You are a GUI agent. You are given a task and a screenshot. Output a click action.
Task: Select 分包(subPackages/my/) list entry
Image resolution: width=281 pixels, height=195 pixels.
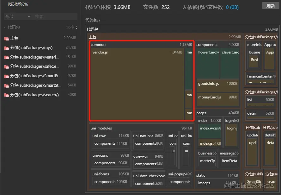click(x=40, y=47)
